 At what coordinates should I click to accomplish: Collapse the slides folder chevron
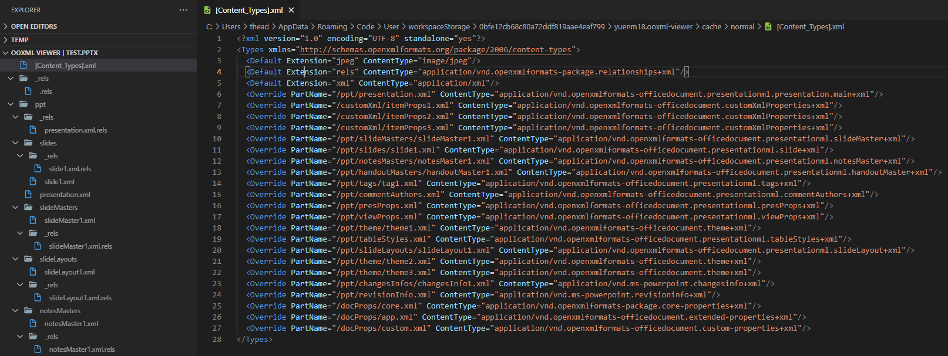coord(15,143)
